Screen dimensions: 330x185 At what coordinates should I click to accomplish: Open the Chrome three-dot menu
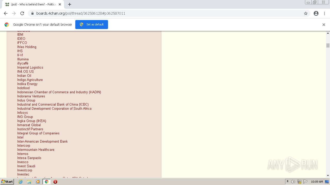point(325,13)
